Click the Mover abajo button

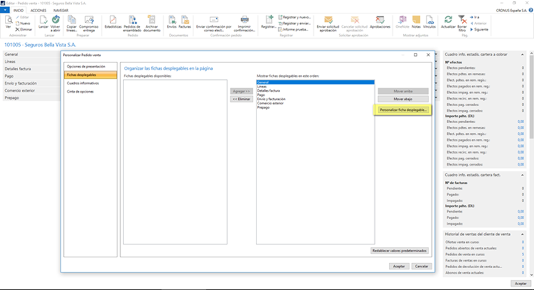point(403,99)
